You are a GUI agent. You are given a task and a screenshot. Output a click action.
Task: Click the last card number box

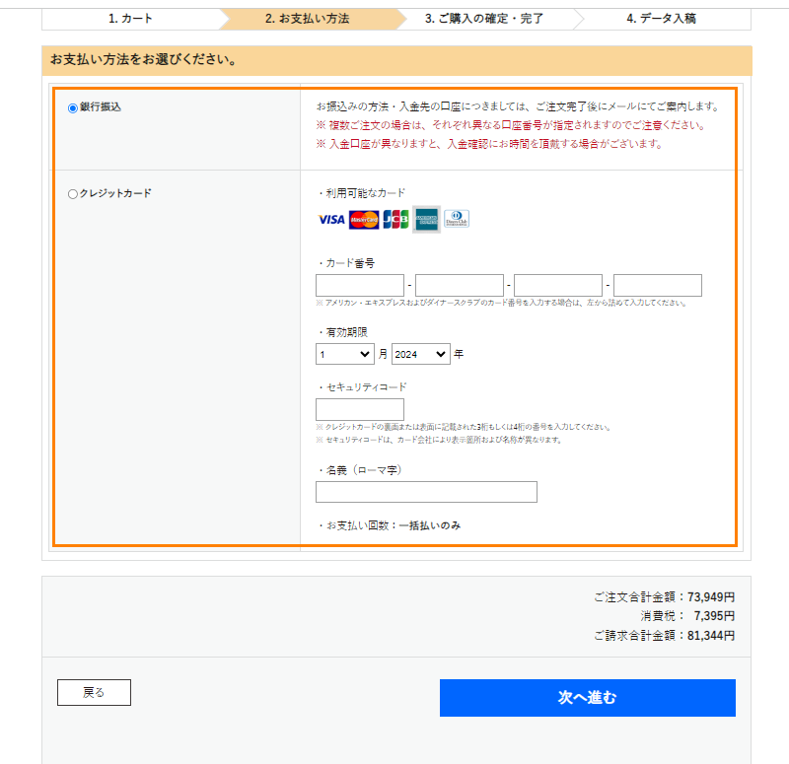point(657,285)
